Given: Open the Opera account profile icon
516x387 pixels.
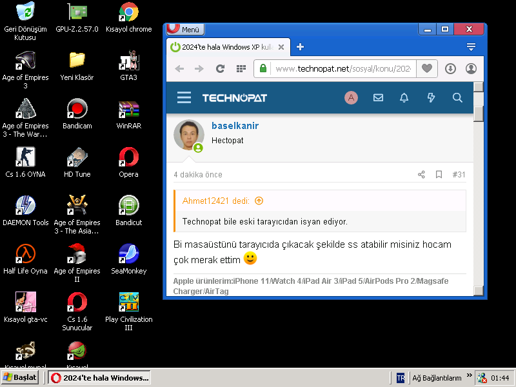Looking at the screenshot, I should coord(471,68).
